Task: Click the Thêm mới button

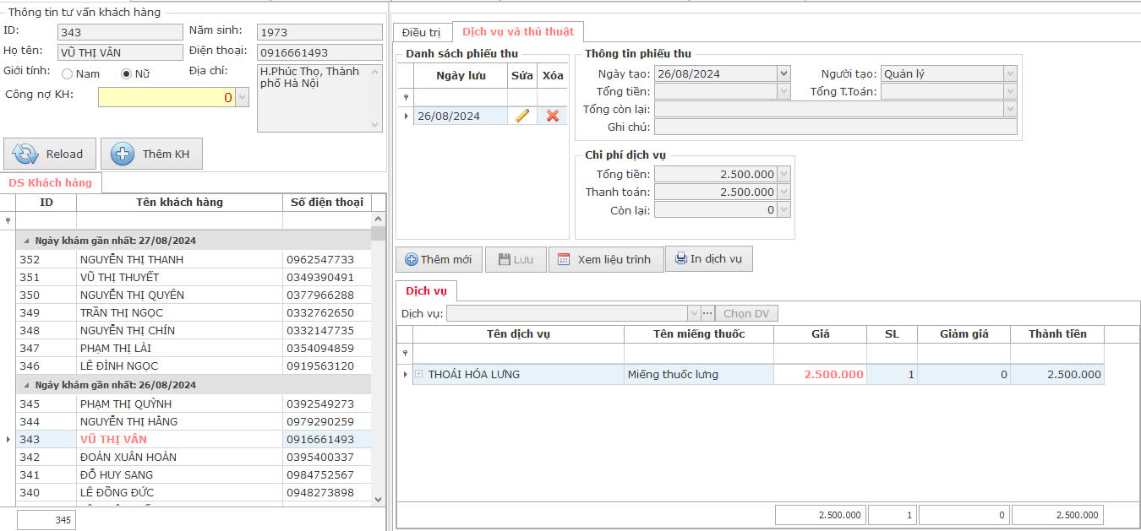Action: click(439, 259)
